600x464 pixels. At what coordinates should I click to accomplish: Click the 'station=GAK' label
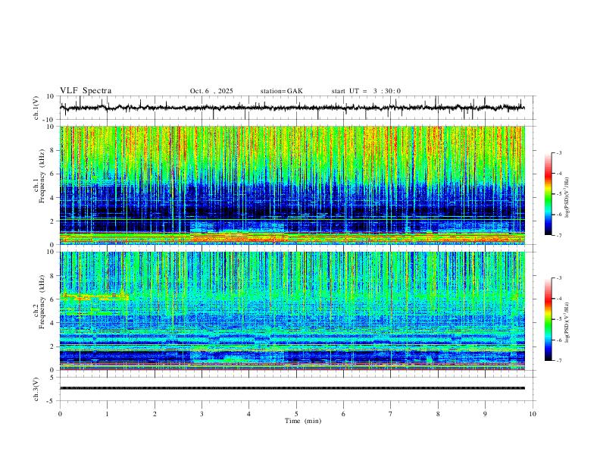(x=281, y=91)
